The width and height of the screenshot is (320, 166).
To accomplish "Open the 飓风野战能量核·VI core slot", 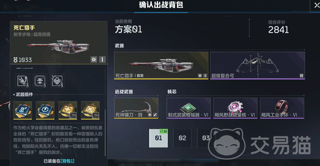I will (235, 108).
